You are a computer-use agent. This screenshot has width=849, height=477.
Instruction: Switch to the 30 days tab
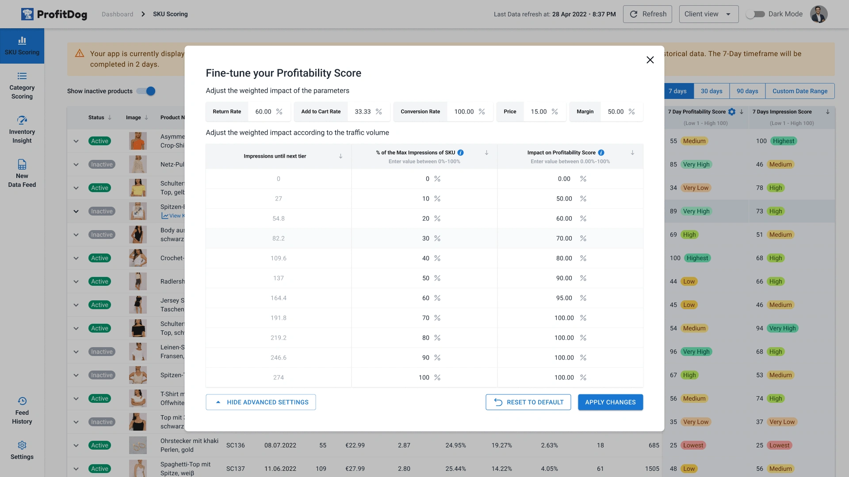[711, 91]
